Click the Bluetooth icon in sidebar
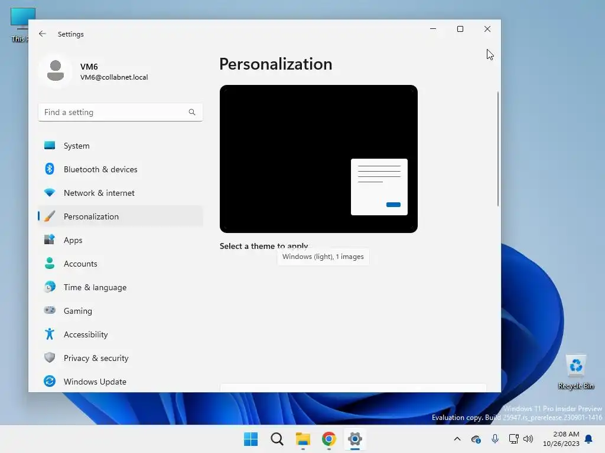Screen dimensions: 605x453 [x=50, y=169]
